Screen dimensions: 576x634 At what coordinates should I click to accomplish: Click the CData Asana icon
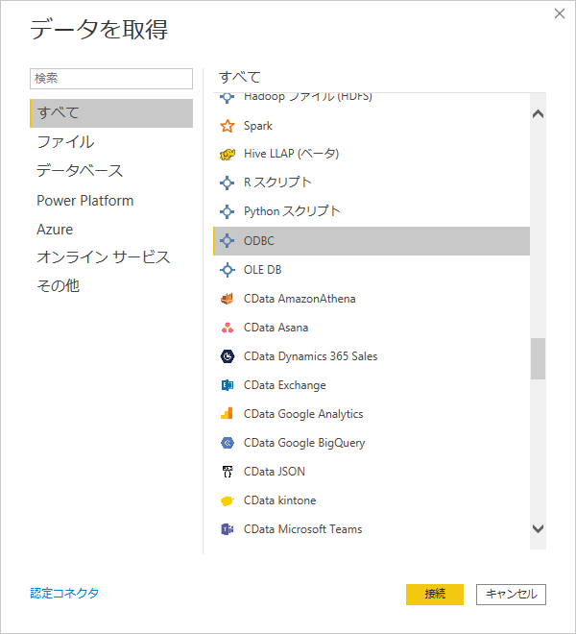coord(228,328)
